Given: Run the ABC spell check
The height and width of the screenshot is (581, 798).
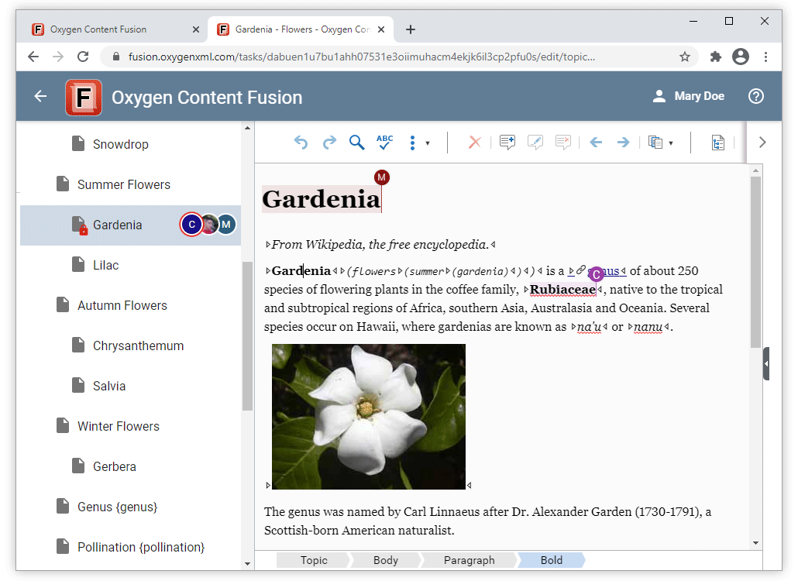Looking at the screenshot, I should click(x=385, y=142).
